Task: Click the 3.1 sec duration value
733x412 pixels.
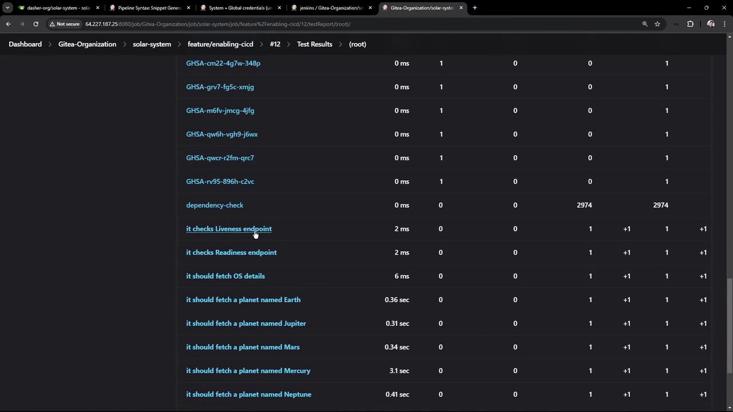Action: tap(399, 371)
